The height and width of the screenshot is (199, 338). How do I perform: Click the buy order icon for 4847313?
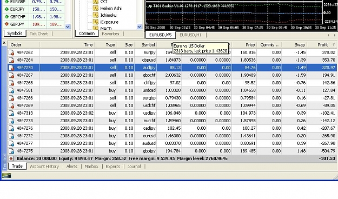11,113
